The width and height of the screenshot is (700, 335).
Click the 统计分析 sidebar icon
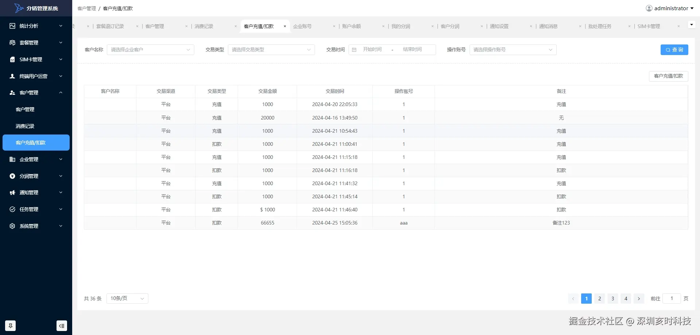12,26
